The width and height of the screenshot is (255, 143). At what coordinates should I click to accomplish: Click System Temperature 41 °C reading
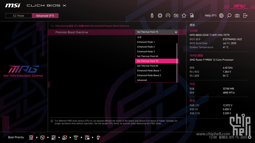click(226, 47)
